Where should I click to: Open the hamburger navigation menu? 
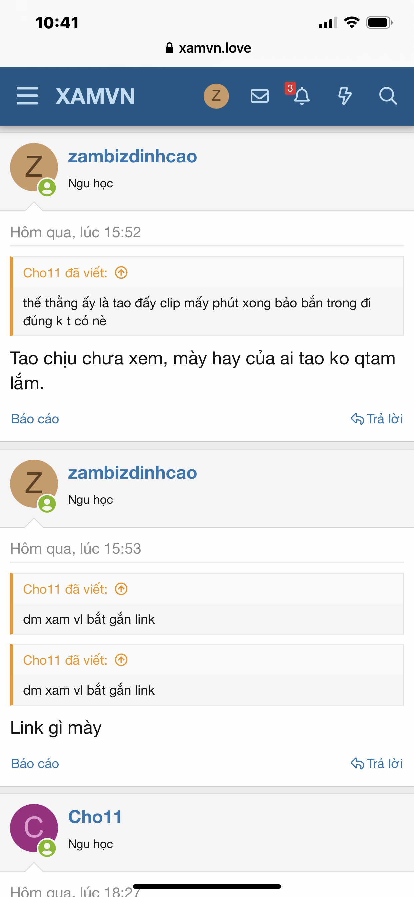tap(27, 96)
